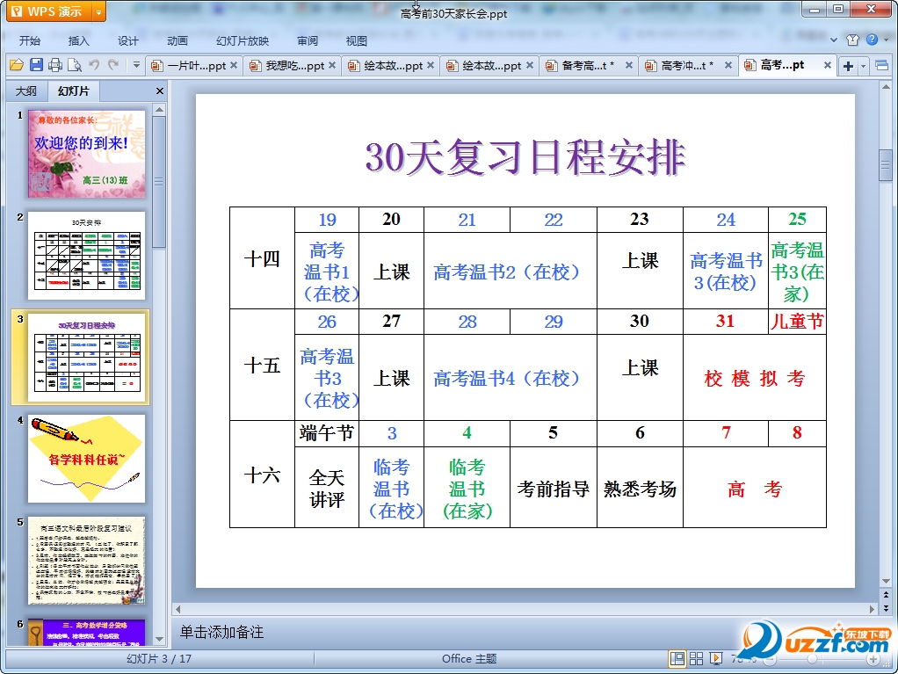898x674 pixels.
Task: Open the 动画 menu tab
Action: (177, 40)
